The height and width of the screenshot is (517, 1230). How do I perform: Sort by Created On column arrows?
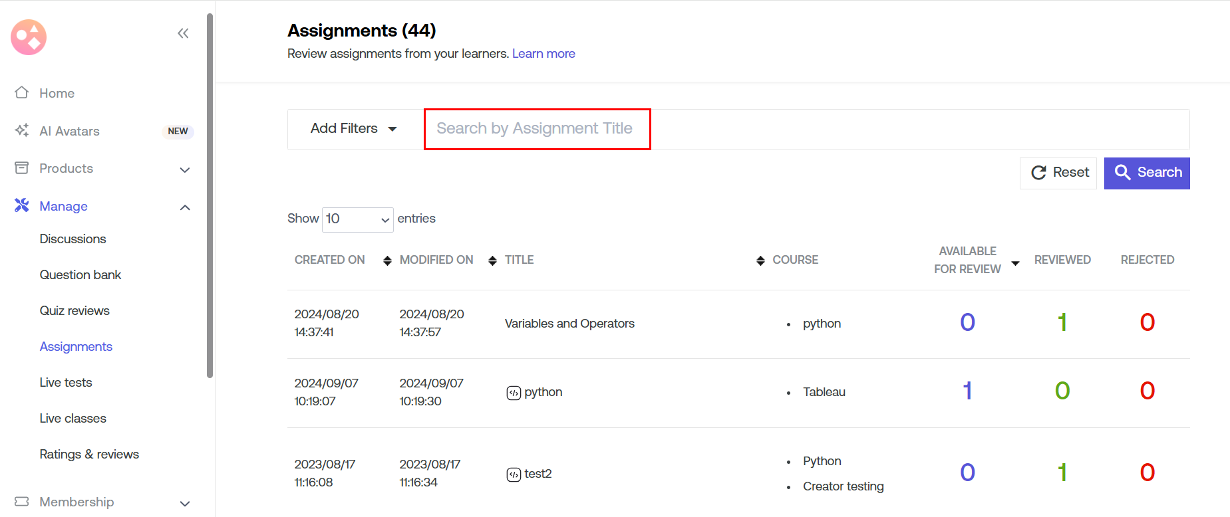(387, 260)
